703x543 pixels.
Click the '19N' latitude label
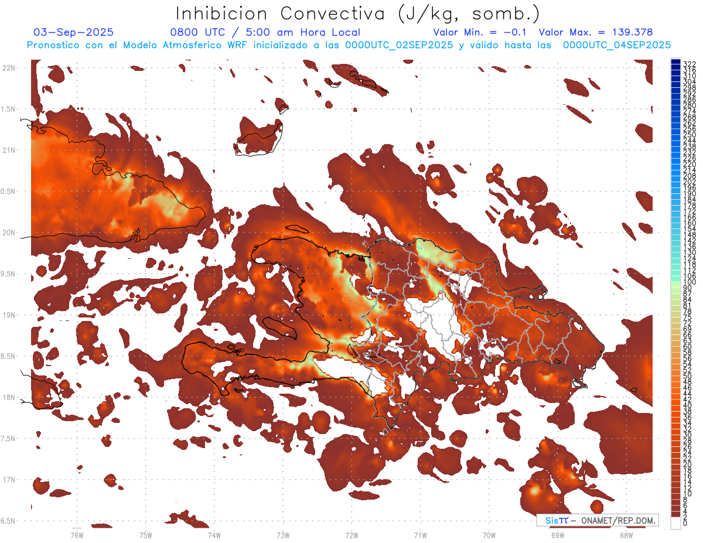click(8, 315)
